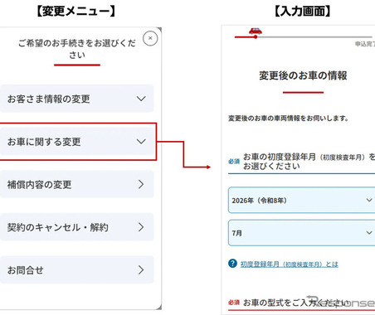Viewport: 375px width, 315px height.
Task: Open the year dropdown showing 2026年（令和8年）
Action: click(301, 200)
